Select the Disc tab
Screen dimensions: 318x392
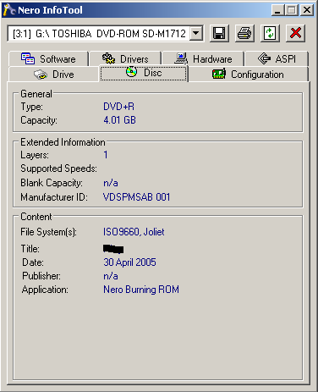coord(144,73)
